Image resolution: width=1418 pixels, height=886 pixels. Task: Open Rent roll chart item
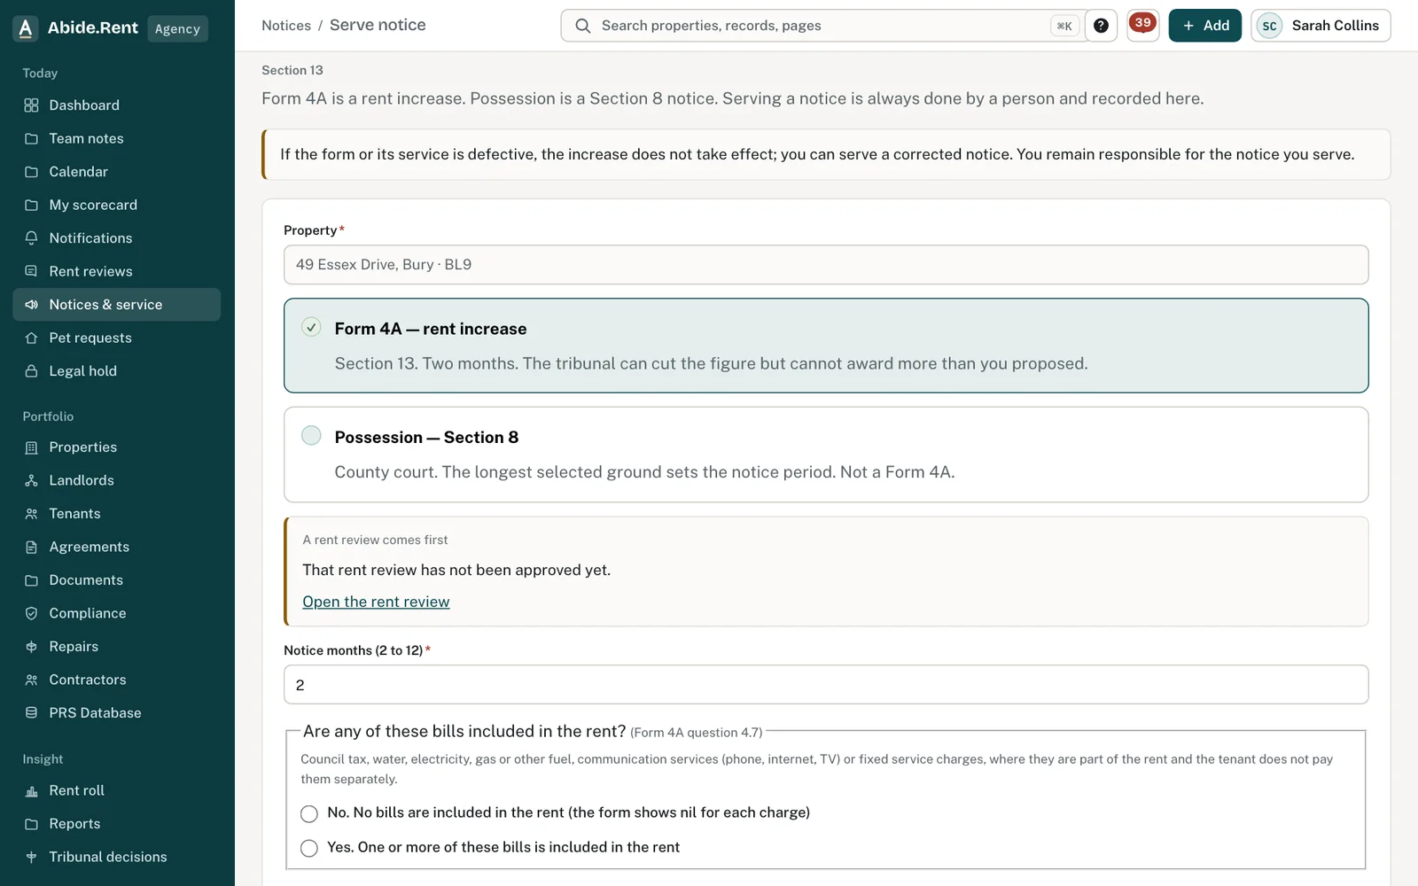(x=116, y=790)
